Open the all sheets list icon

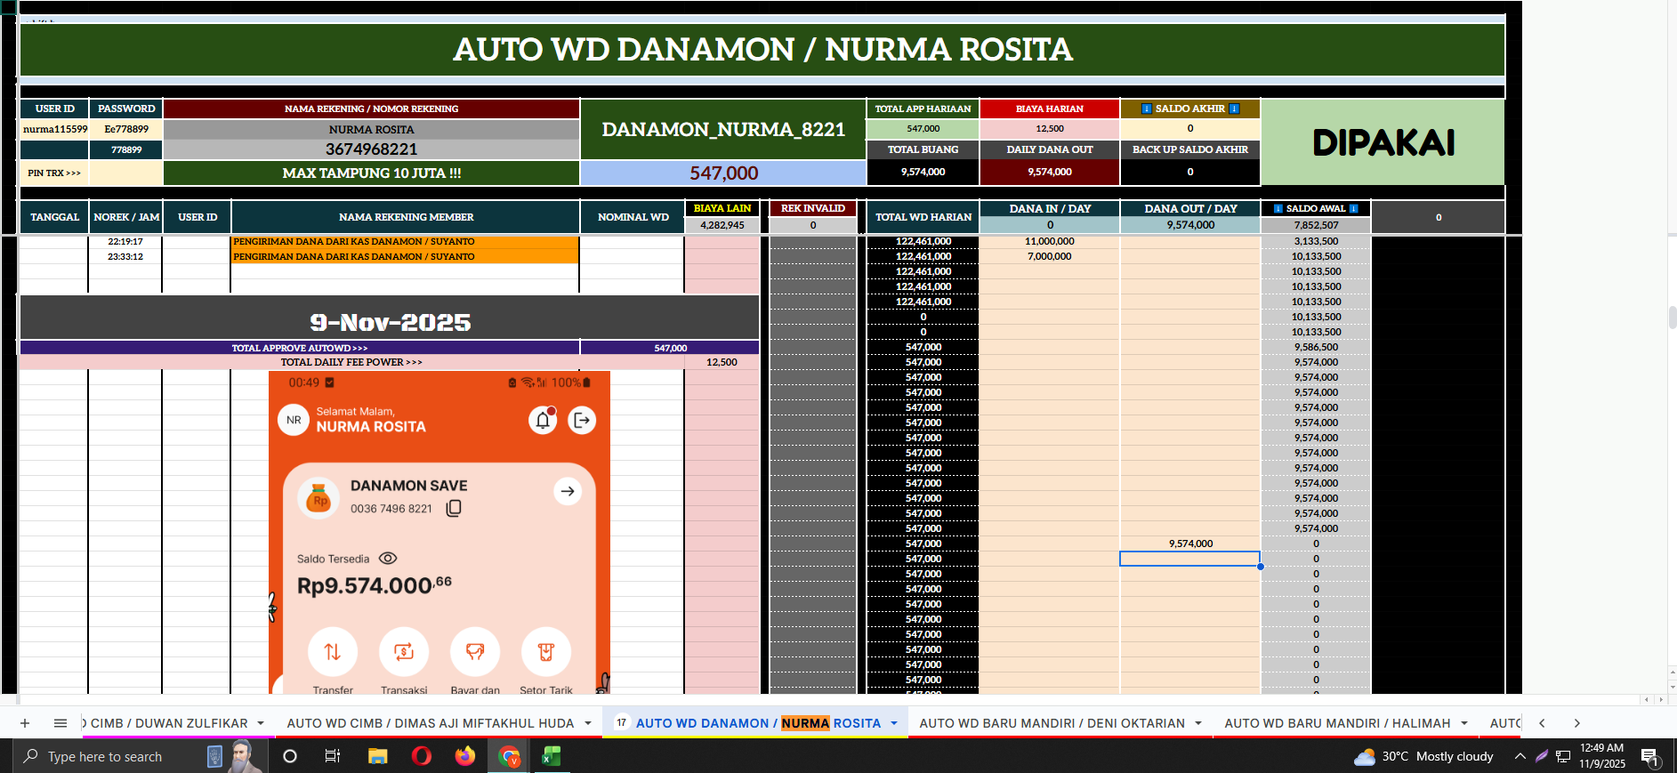[60, 723]
